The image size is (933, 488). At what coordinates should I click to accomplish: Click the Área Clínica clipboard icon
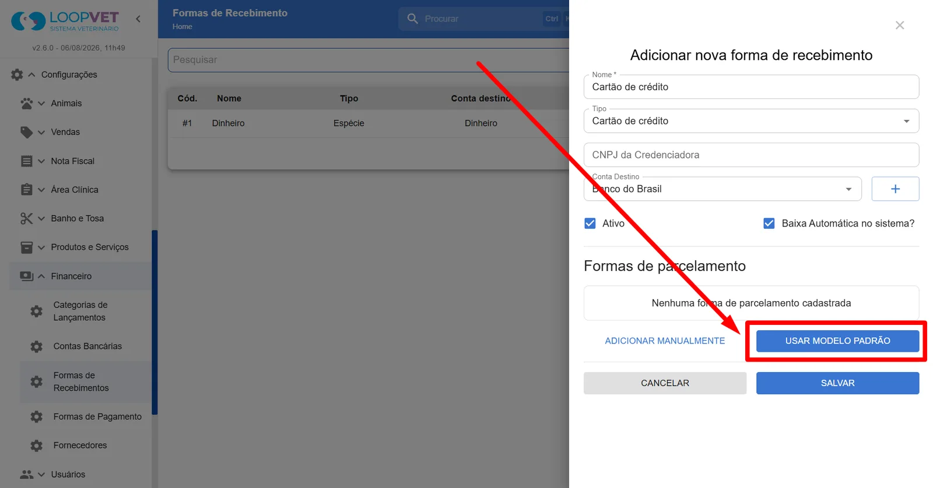tap(27, 189)
